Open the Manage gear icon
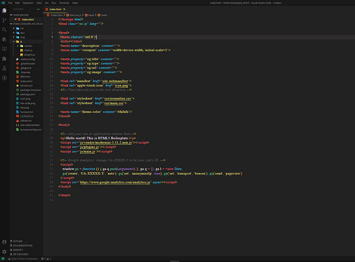The image size is (355, 262). pos(4,252)
